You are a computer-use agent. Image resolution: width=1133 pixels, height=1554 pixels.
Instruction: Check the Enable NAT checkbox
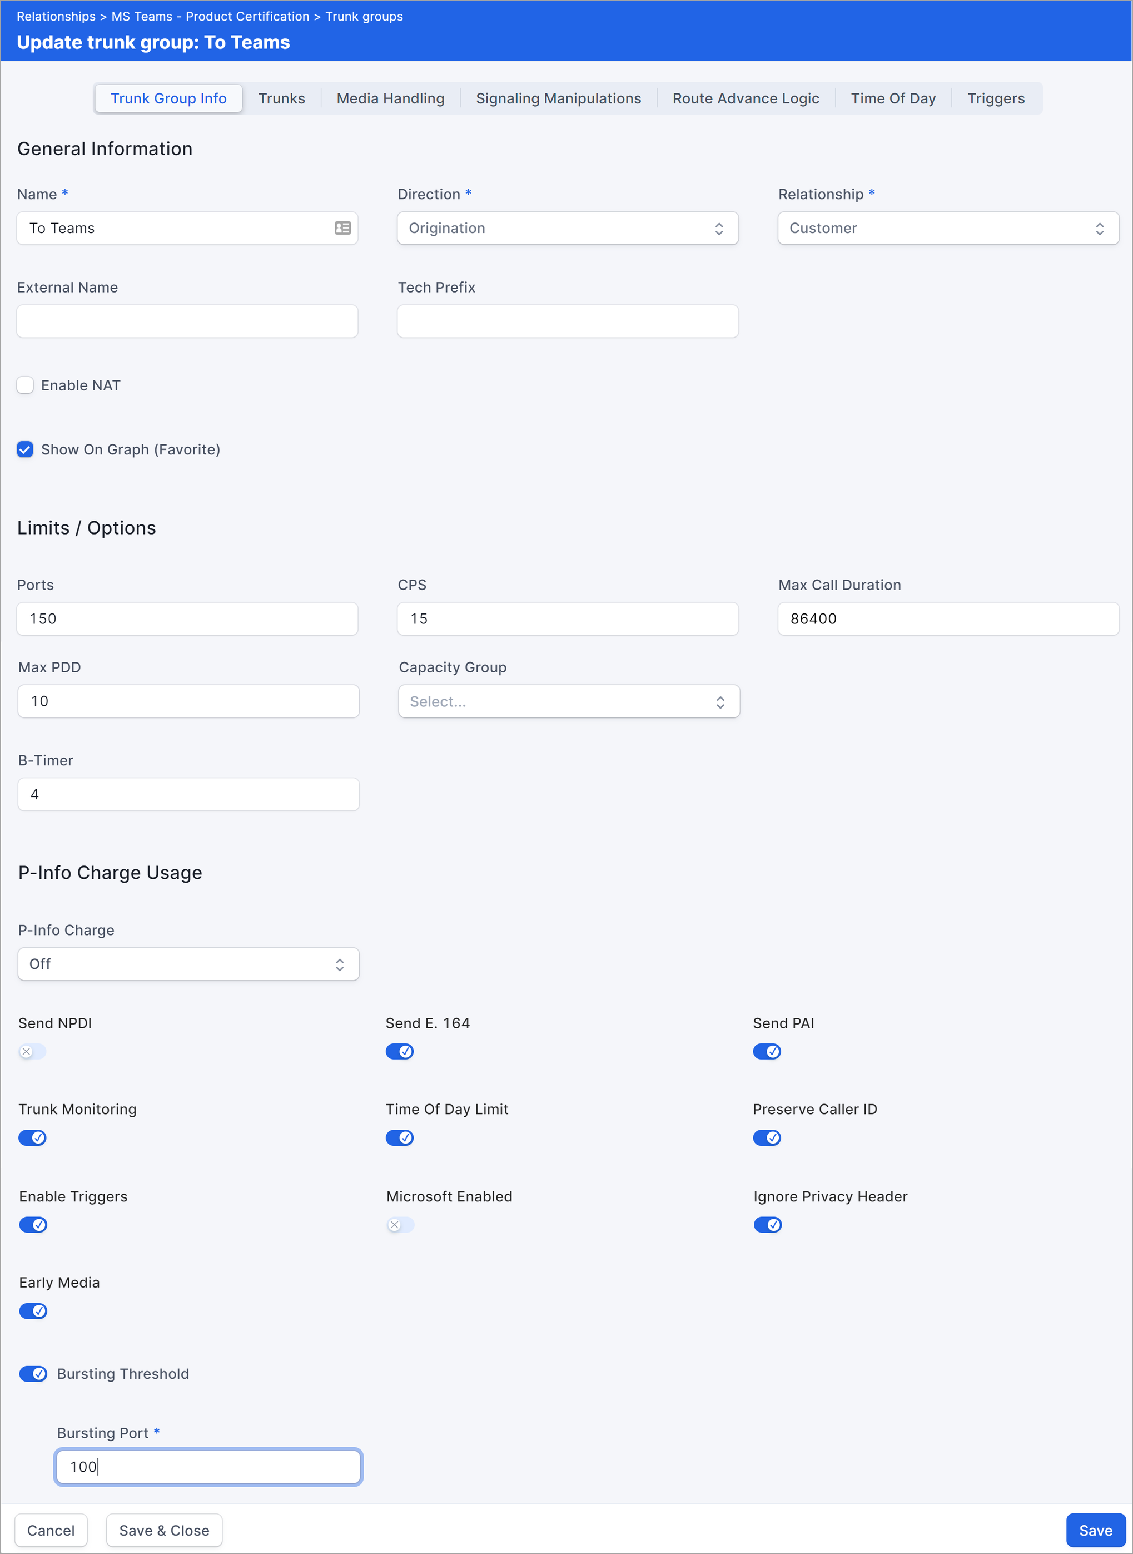point(26,385)
